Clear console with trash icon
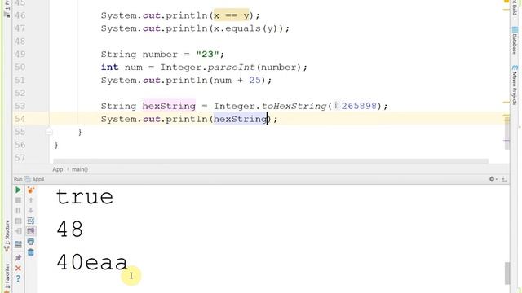 coord(31,252)
